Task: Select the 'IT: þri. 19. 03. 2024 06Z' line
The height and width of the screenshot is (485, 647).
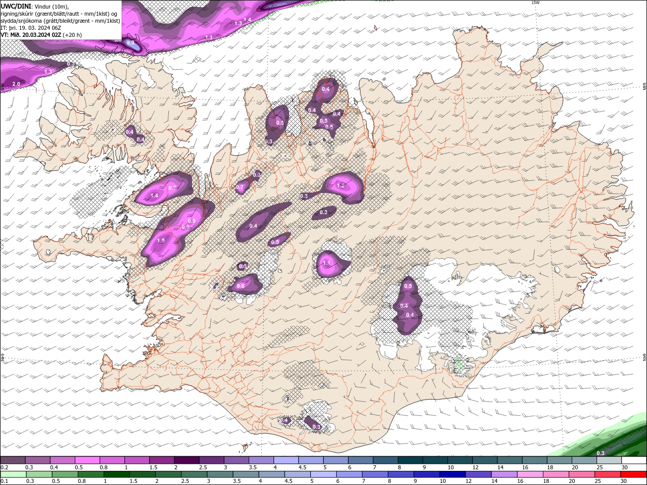Action: 31,28
